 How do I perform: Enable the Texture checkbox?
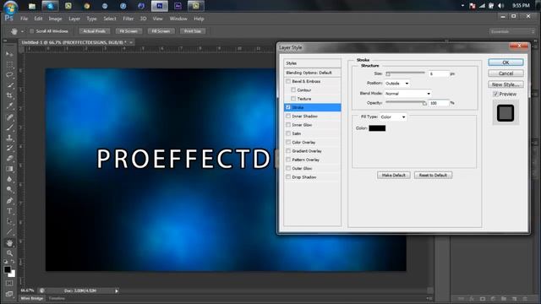(293, 99)
